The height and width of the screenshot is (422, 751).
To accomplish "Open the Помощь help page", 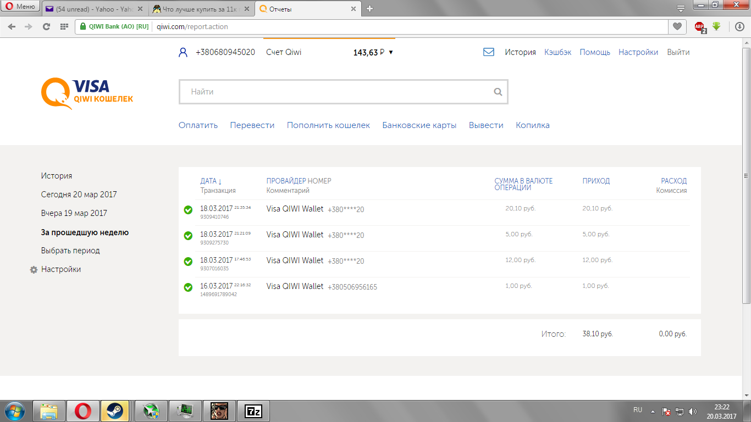I will click(595, 52).
